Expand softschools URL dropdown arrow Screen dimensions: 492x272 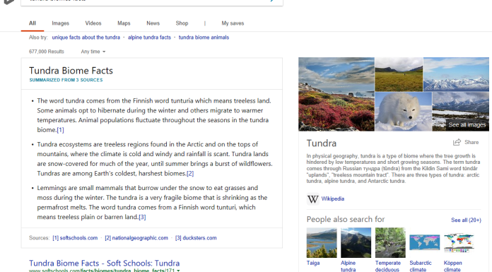point(178,270)
